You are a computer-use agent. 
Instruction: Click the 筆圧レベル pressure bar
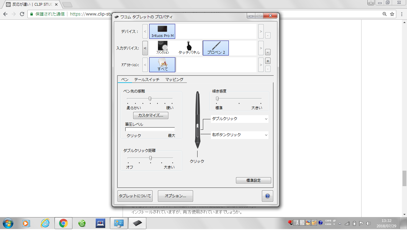pos(150,129)
